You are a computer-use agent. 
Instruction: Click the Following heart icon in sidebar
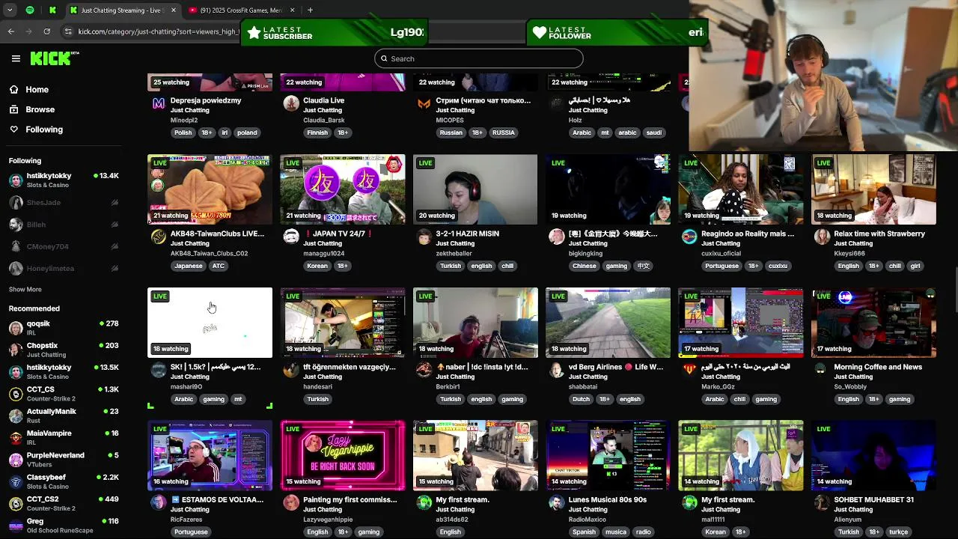tap(13, 130)
